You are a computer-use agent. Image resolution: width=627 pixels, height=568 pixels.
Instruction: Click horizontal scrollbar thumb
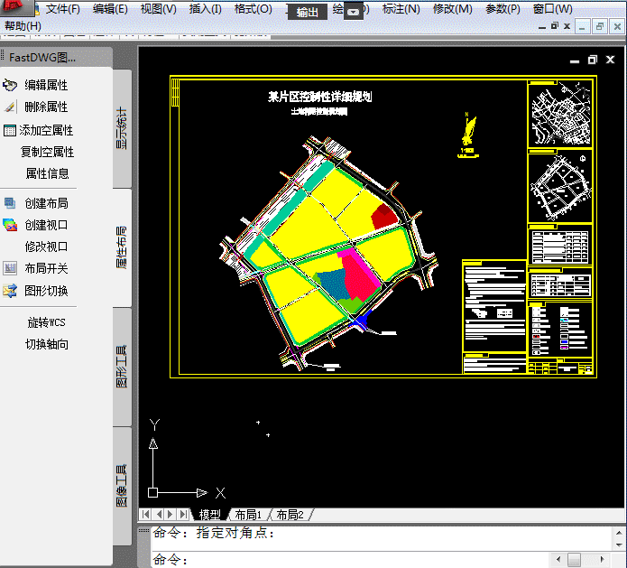[x=574, y=559]
